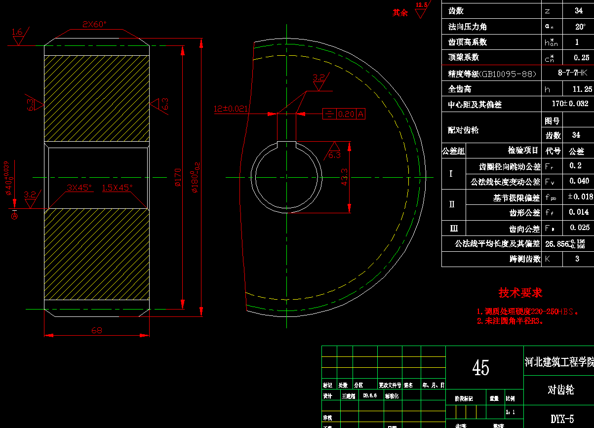This screenshot has height=428, width=594.
Task: Select the "20°" pressure angle value
Action: coord(580,26)
